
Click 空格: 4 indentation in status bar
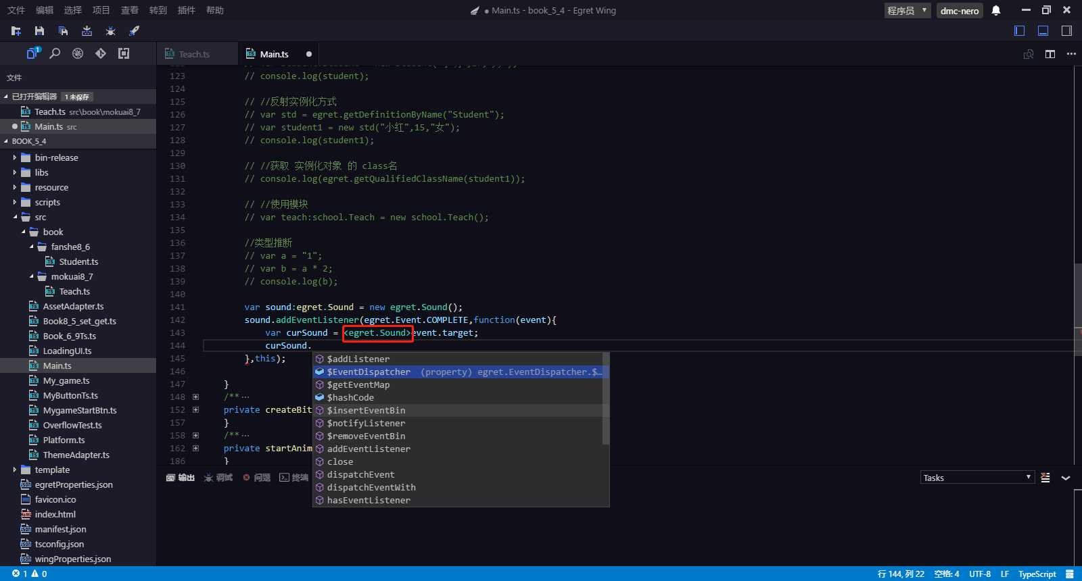point(947,574)
